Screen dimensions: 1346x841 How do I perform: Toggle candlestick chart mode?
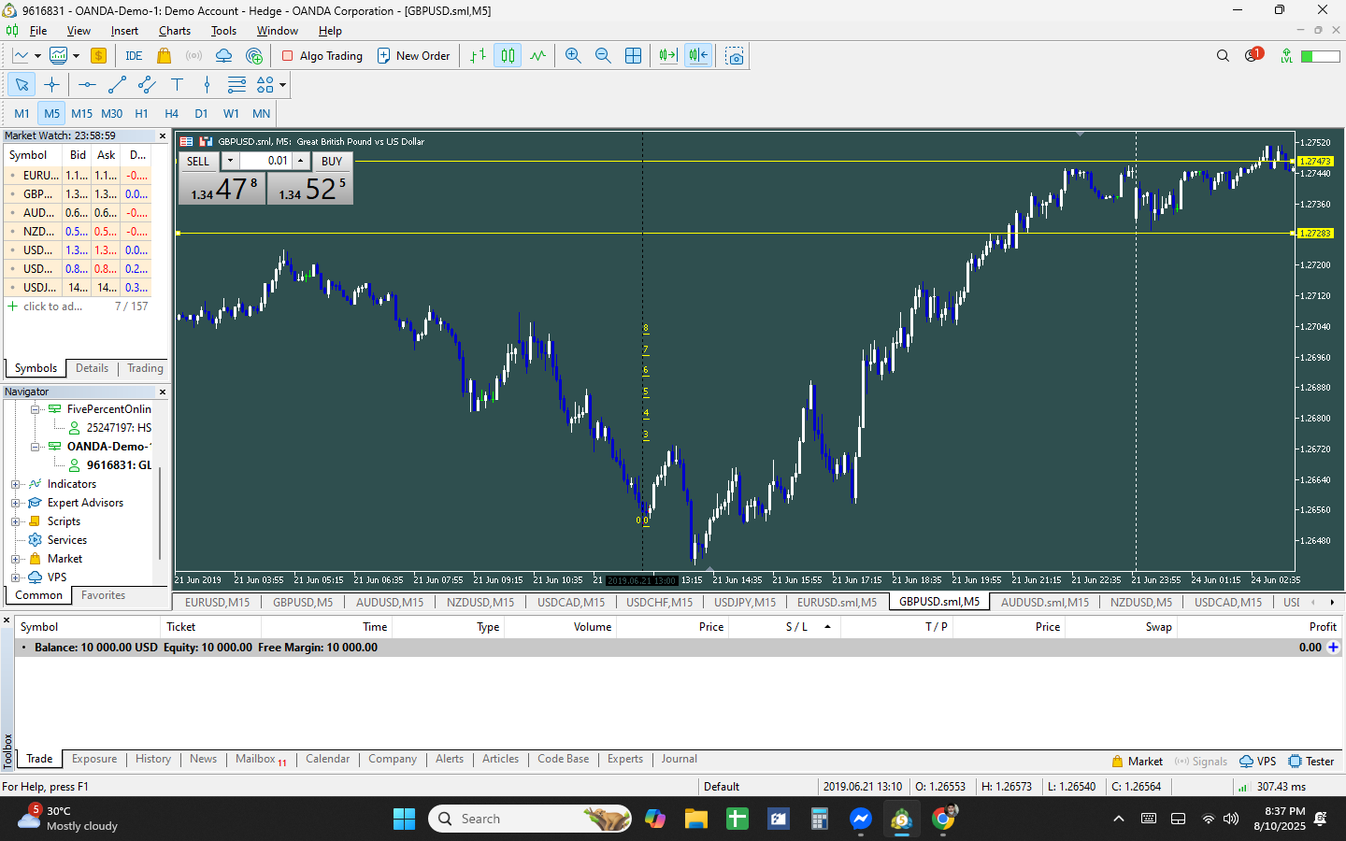click(508, 56)
